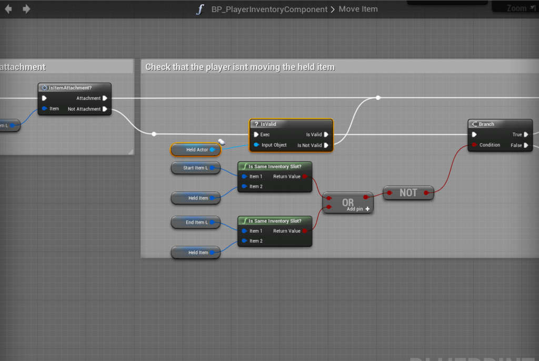The image size is (539, 361).
Task: Click the Input Object pin on IsValid
Action: [256, 145]
